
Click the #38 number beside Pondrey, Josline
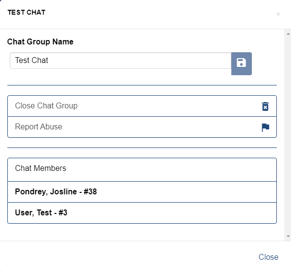click(x=90, y=191)
